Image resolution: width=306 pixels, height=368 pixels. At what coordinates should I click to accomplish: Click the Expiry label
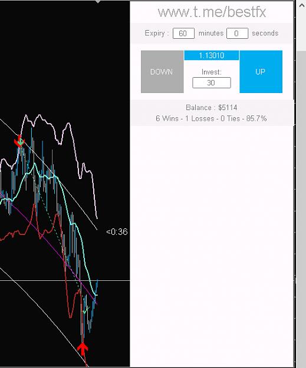156,33
